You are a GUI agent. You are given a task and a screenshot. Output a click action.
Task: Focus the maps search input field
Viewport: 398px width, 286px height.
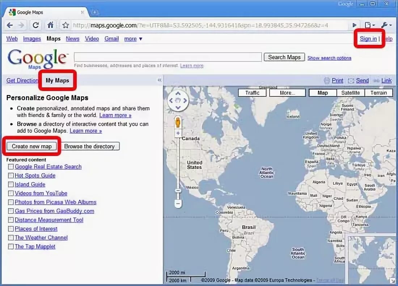click(x=168, y=57)
